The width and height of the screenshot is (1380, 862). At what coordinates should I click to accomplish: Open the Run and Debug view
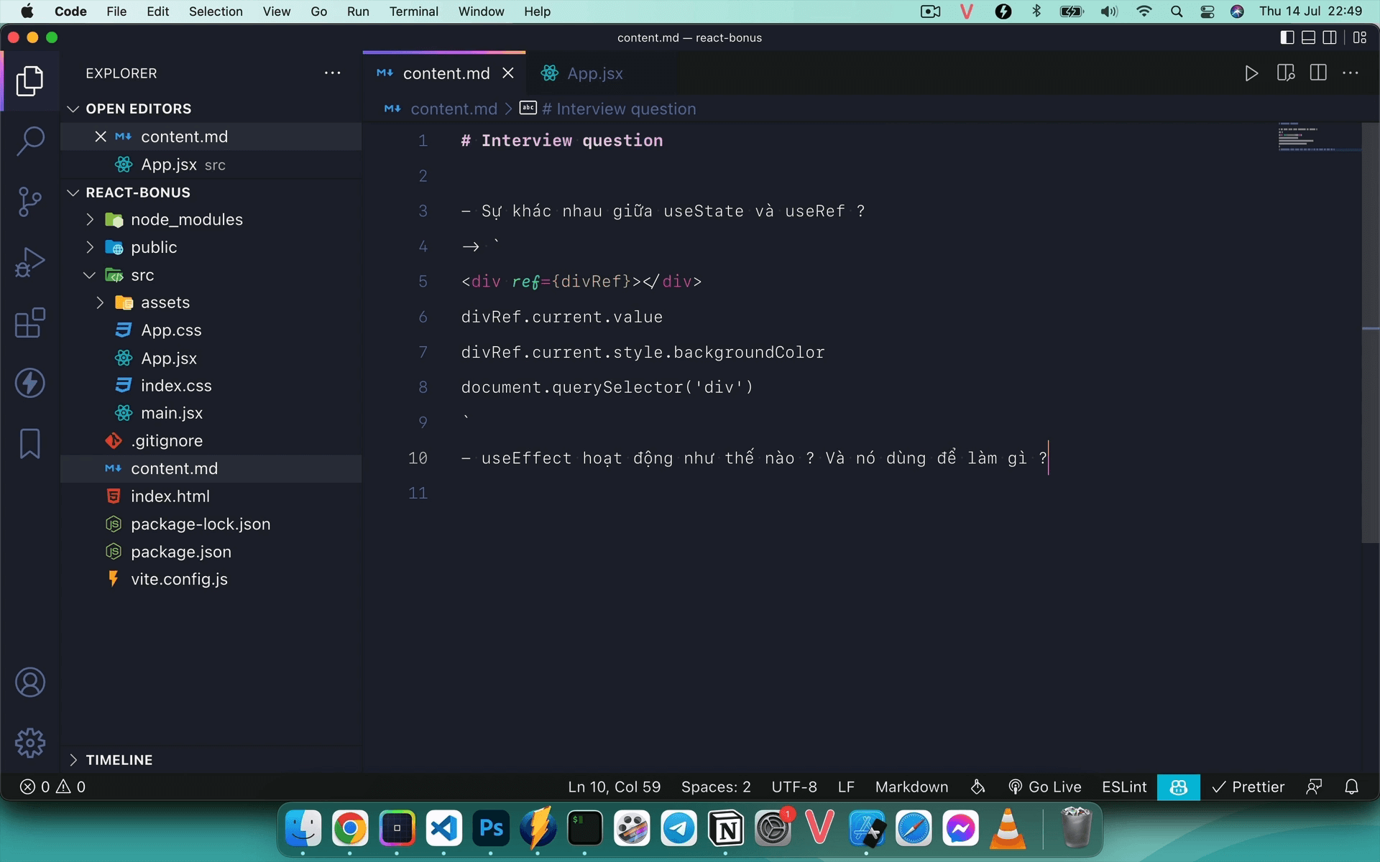coord(29,262)
